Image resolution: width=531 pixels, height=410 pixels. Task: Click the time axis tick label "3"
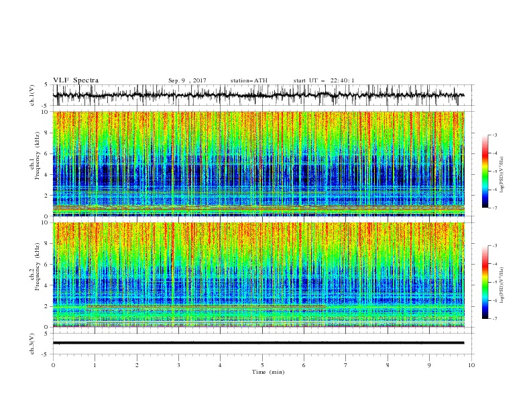[178, 365]
